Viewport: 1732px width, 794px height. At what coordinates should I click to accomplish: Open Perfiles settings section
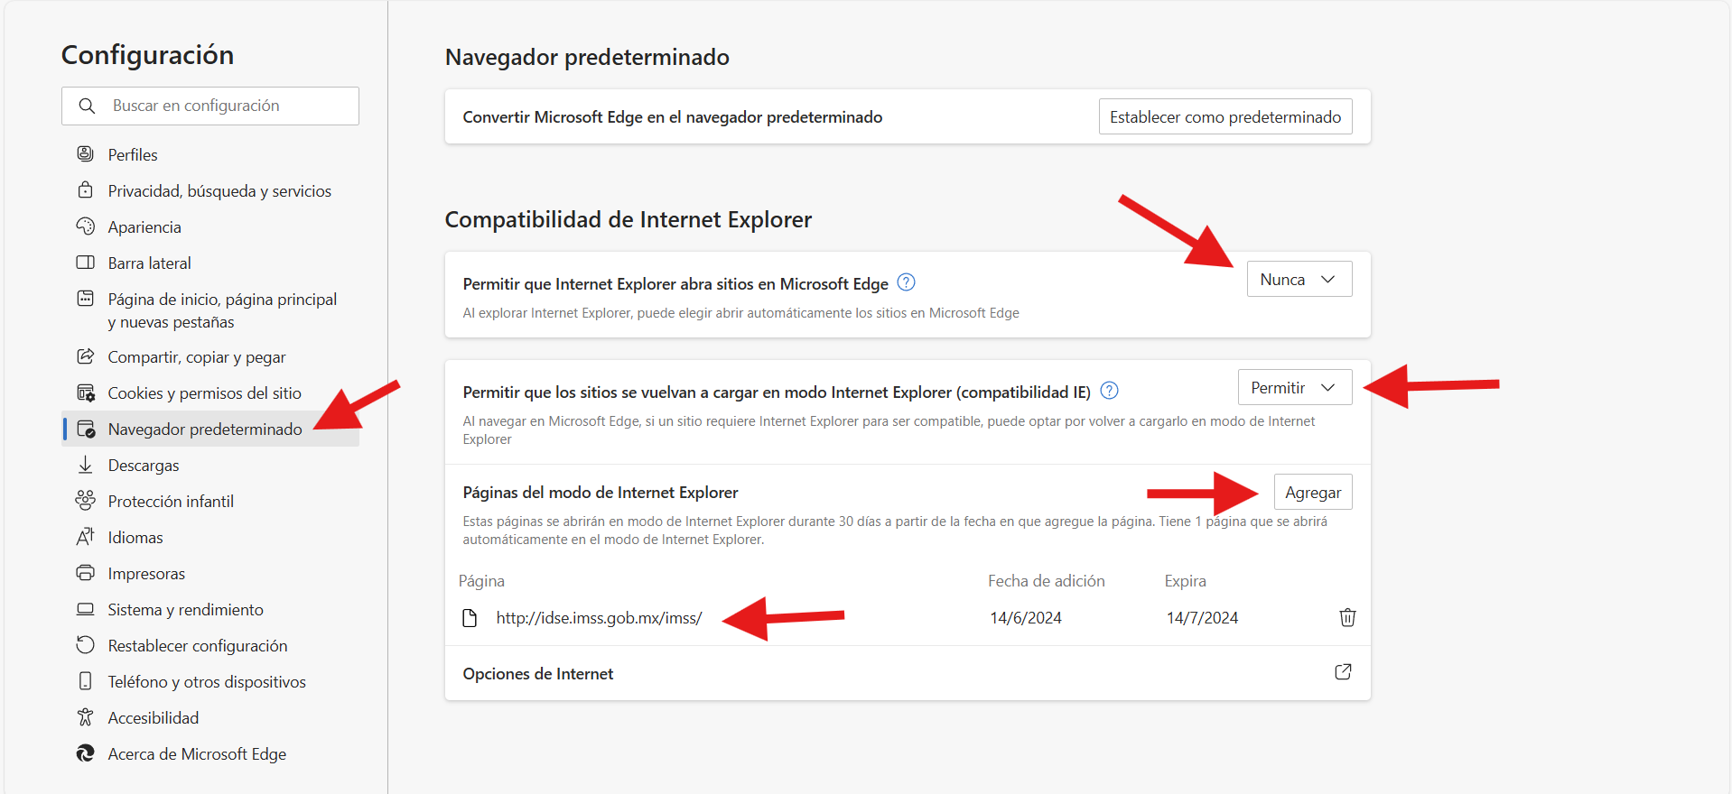tap(210, 154)
